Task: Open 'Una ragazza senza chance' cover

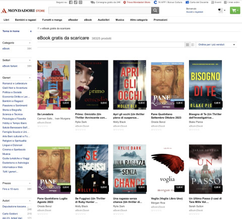Action: [130, 169]
